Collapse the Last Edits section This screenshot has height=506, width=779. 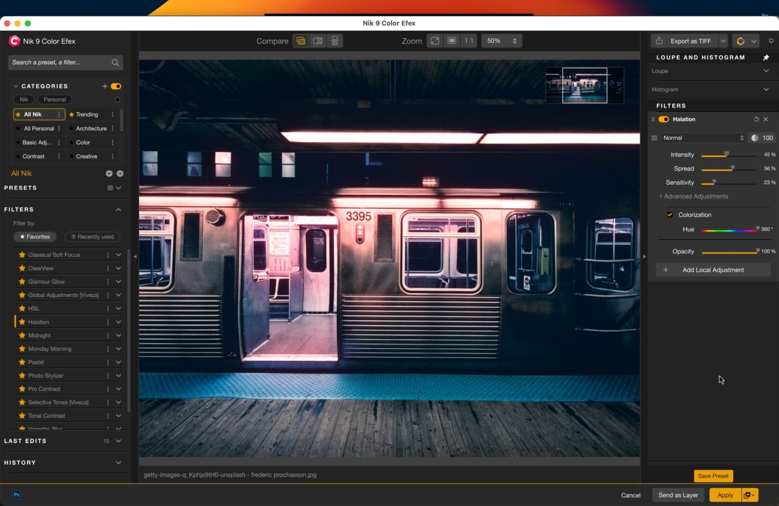(x=118, y=441)
